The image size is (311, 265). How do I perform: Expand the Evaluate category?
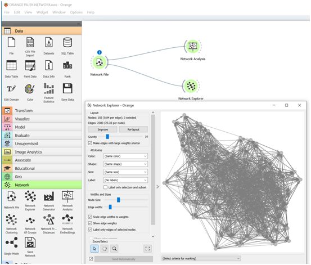tap(42, 136)
